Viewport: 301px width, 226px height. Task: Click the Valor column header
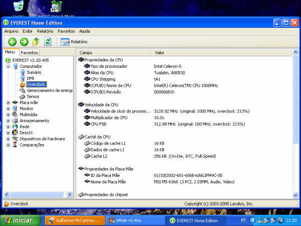pyautogui.click(x=222, y=53)
